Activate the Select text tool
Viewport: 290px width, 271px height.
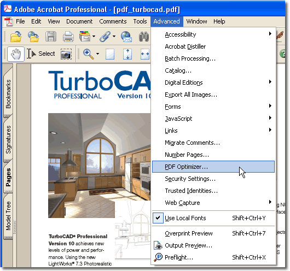click(41, 54)
